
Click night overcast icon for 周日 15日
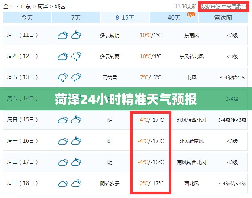click(x=76, y=120)
